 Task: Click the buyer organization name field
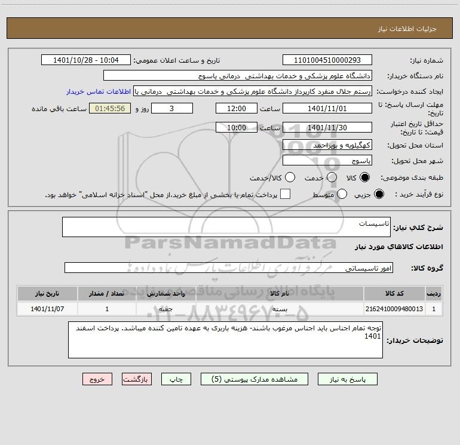(x=238, y=75)
